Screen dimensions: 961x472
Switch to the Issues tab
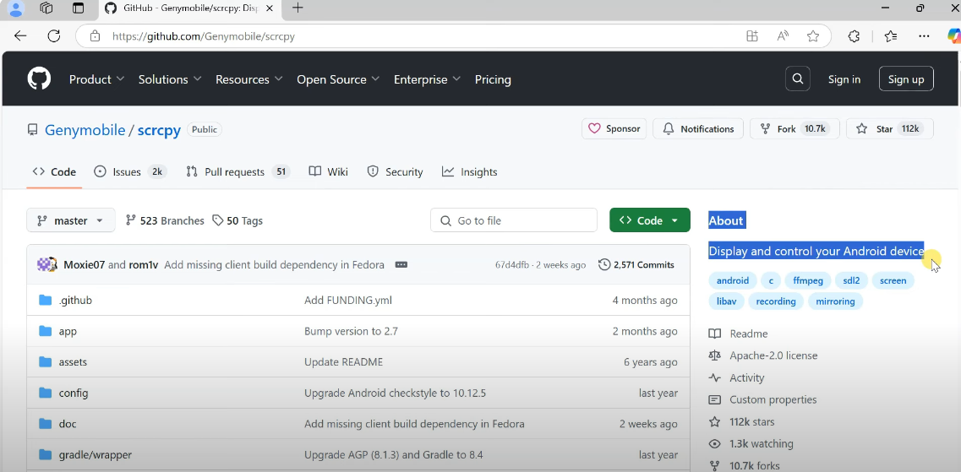click(129, 172)
